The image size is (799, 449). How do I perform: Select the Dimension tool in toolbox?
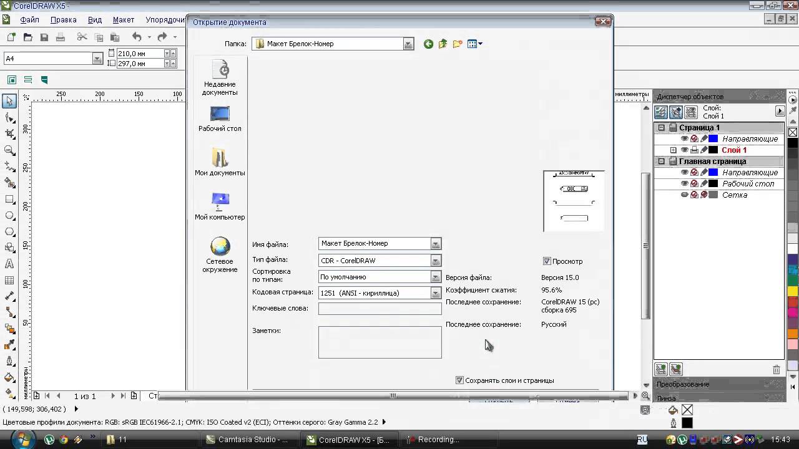point(9,296)
